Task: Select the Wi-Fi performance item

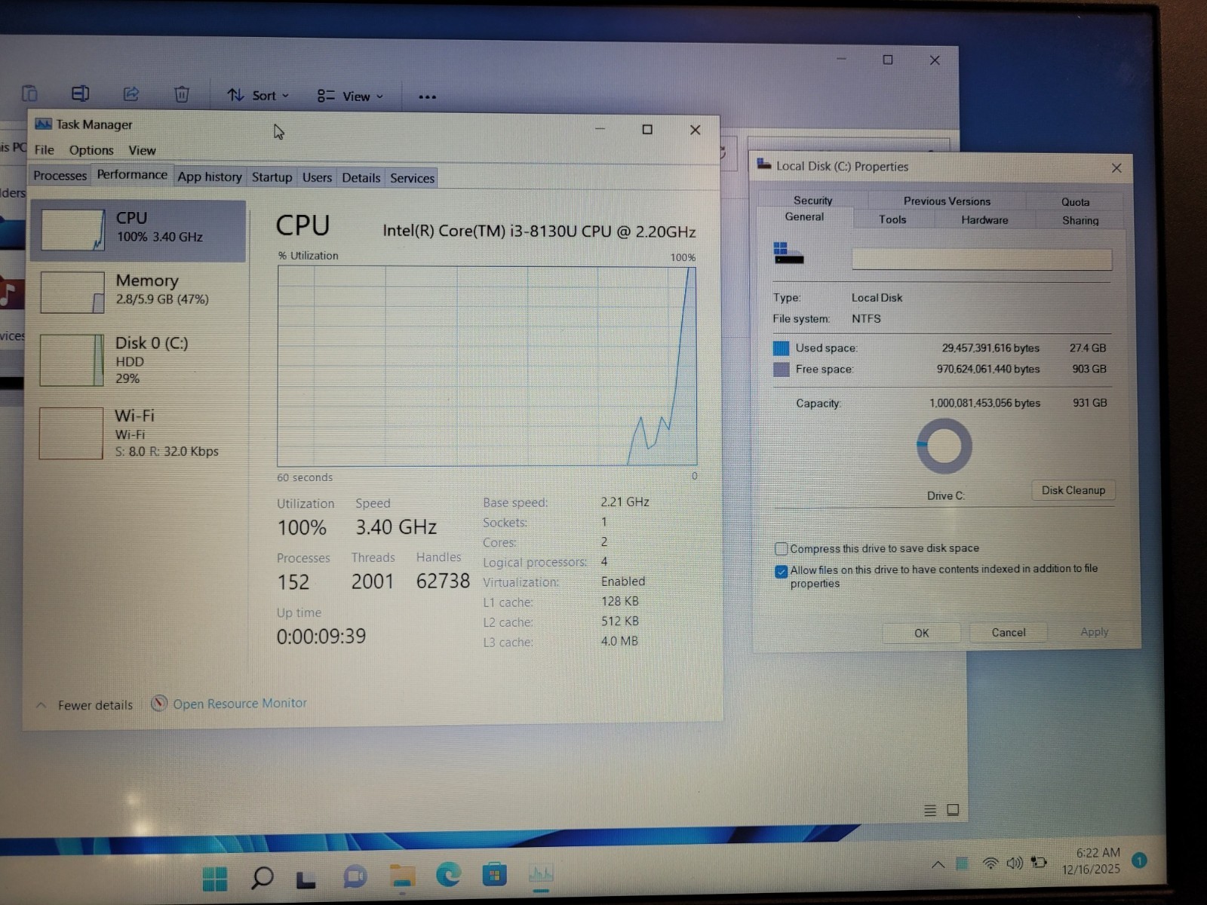Action: point(139,433)
